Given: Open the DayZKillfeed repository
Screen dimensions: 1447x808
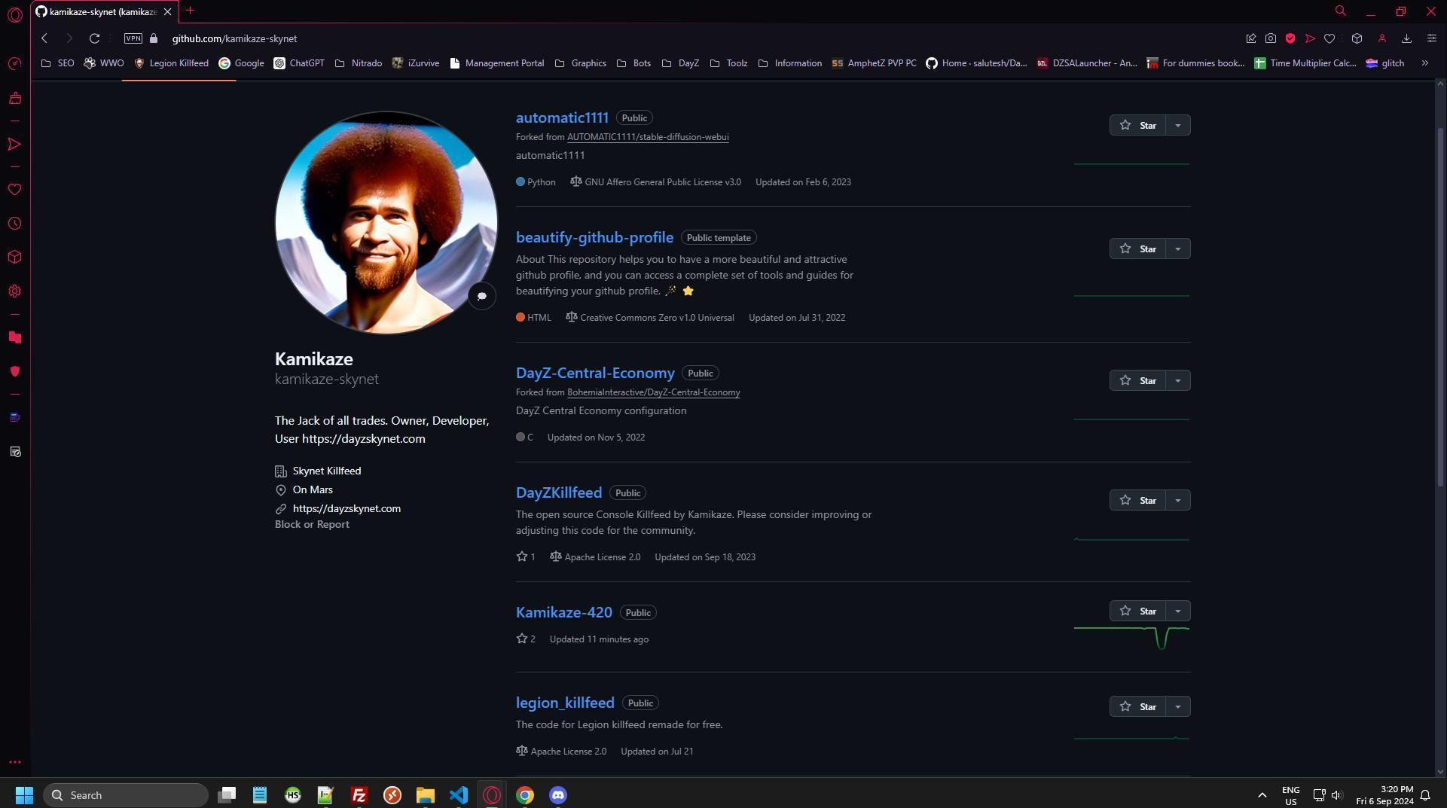Looking at the screenshot, I should [559, 492].
